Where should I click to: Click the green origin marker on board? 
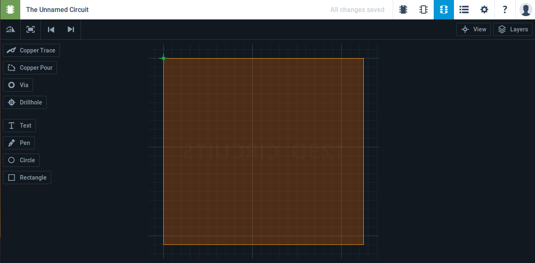(163, 58)
